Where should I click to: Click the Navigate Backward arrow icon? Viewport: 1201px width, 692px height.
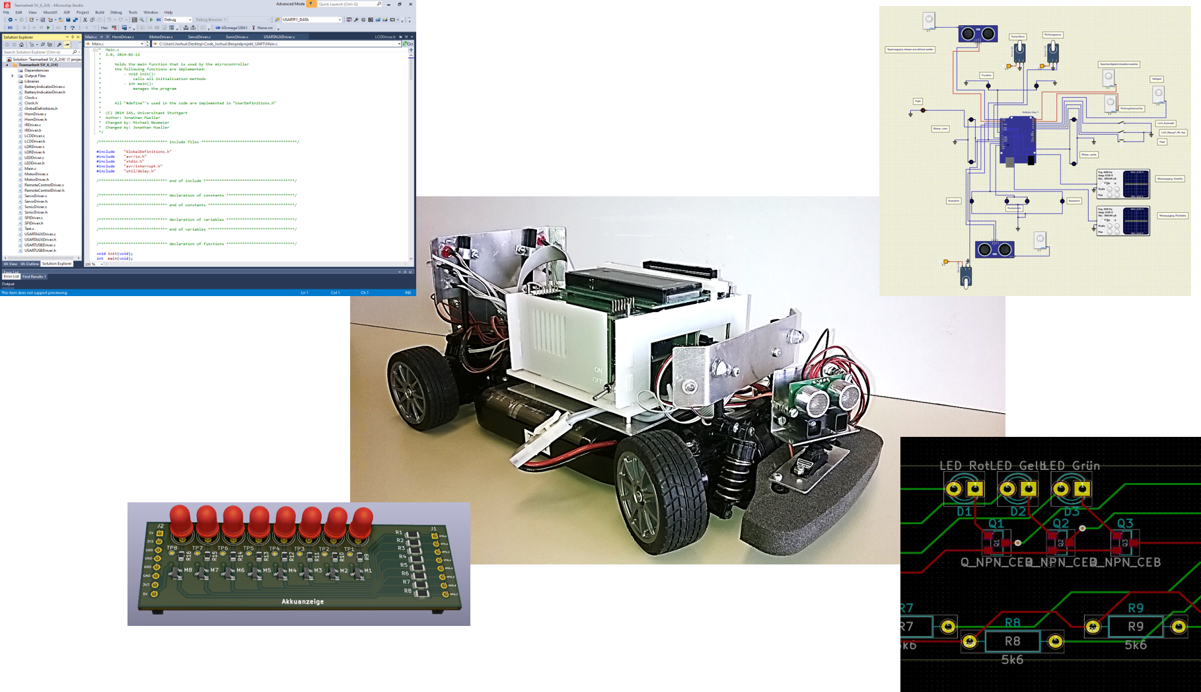coord(11,20)
